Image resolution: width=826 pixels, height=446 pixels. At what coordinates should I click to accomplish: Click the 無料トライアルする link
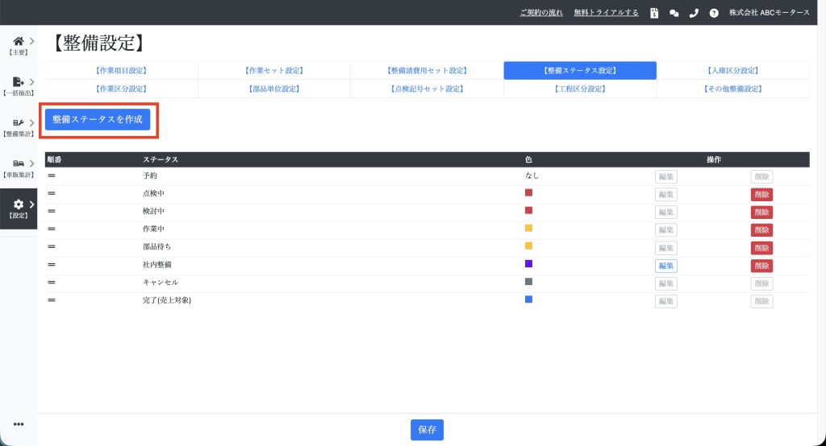pyautogui.click(x=606, y=13)
